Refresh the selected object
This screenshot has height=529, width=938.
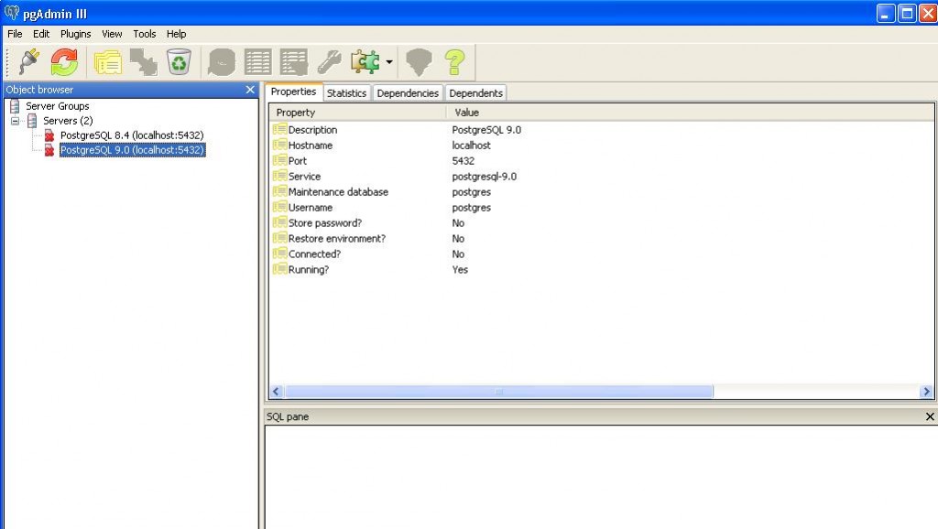(x=64, y=62)
